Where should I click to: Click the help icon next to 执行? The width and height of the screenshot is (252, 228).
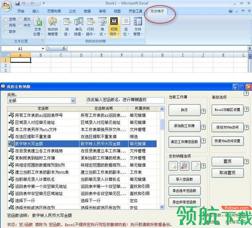(x=204, y=111)
